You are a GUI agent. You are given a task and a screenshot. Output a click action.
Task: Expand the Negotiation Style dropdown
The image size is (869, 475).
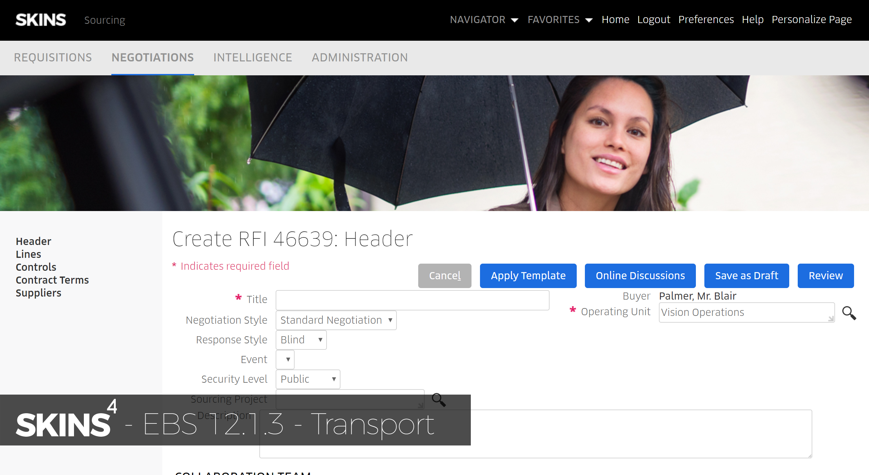336,320
